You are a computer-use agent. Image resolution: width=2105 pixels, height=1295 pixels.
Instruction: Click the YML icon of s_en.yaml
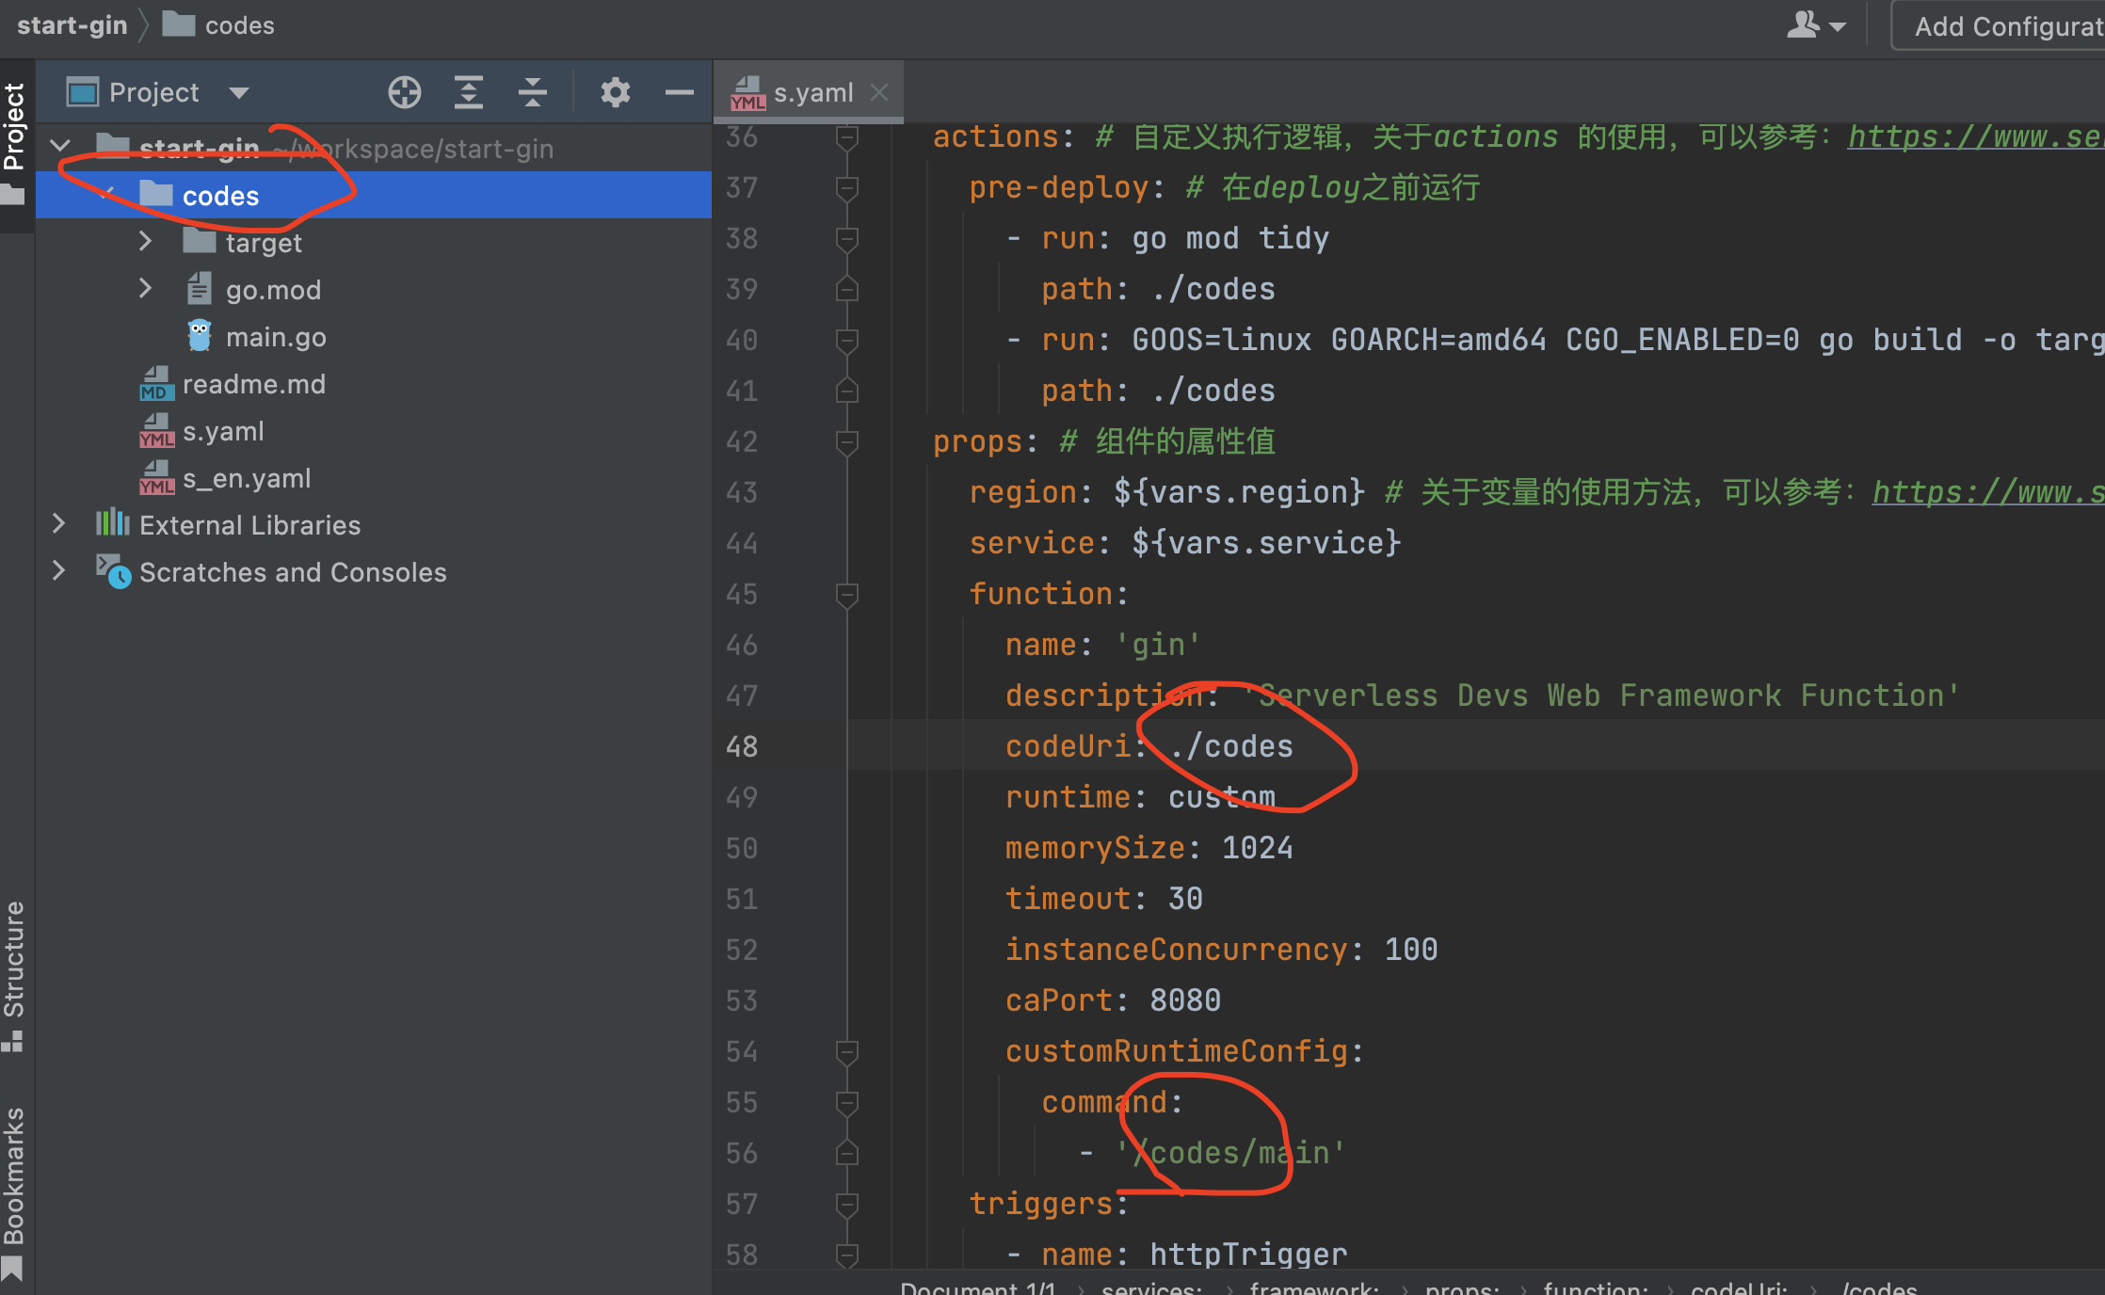[156, 478]
